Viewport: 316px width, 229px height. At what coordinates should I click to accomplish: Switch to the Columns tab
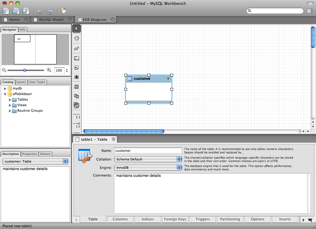pos(120,219)
